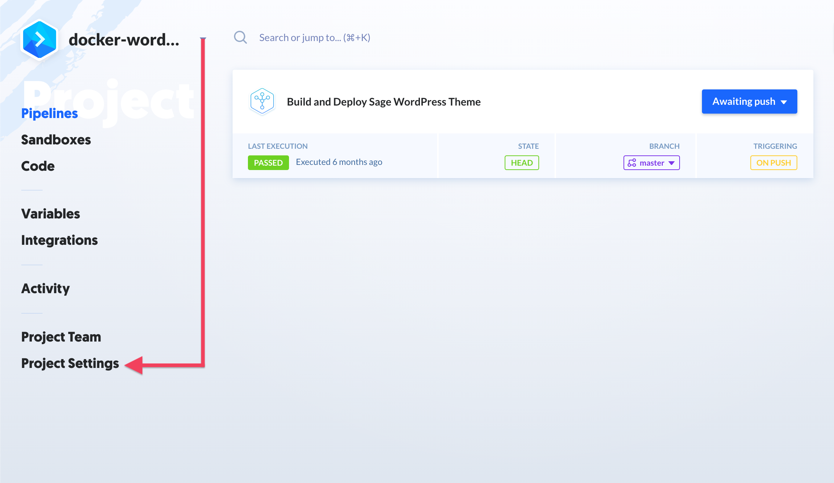This screenshot has height=483, width=834.
Task: Click the search magnifier icon
Action: coord(241,37)
